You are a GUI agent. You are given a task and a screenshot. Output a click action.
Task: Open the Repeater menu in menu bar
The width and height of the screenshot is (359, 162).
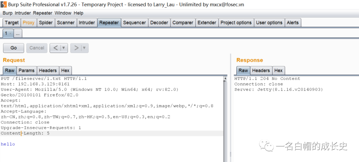coord(43,13)
